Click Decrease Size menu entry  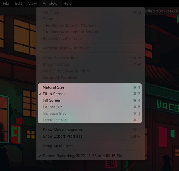pyautogui.click(x=90, y=120)
